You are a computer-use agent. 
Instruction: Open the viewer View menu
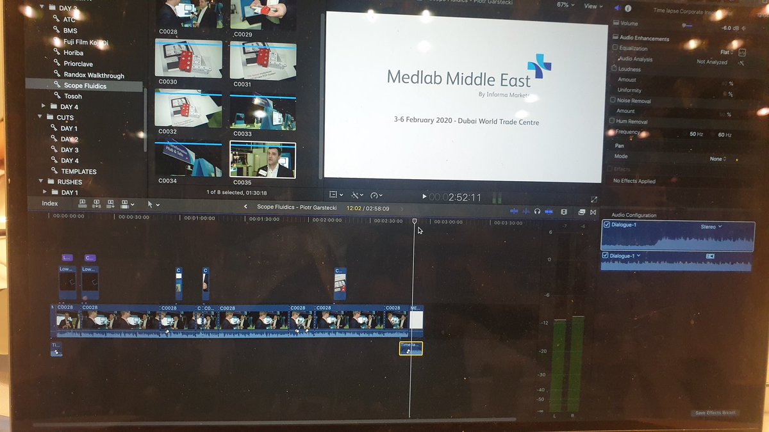(x=592, y=6)
